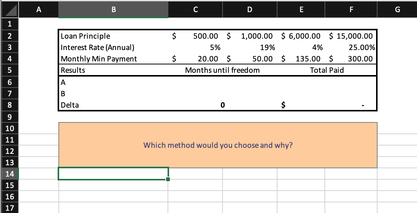The image size is (417, 213).
Task: Select the 4% interest rate cell
Action: point(301,47)
